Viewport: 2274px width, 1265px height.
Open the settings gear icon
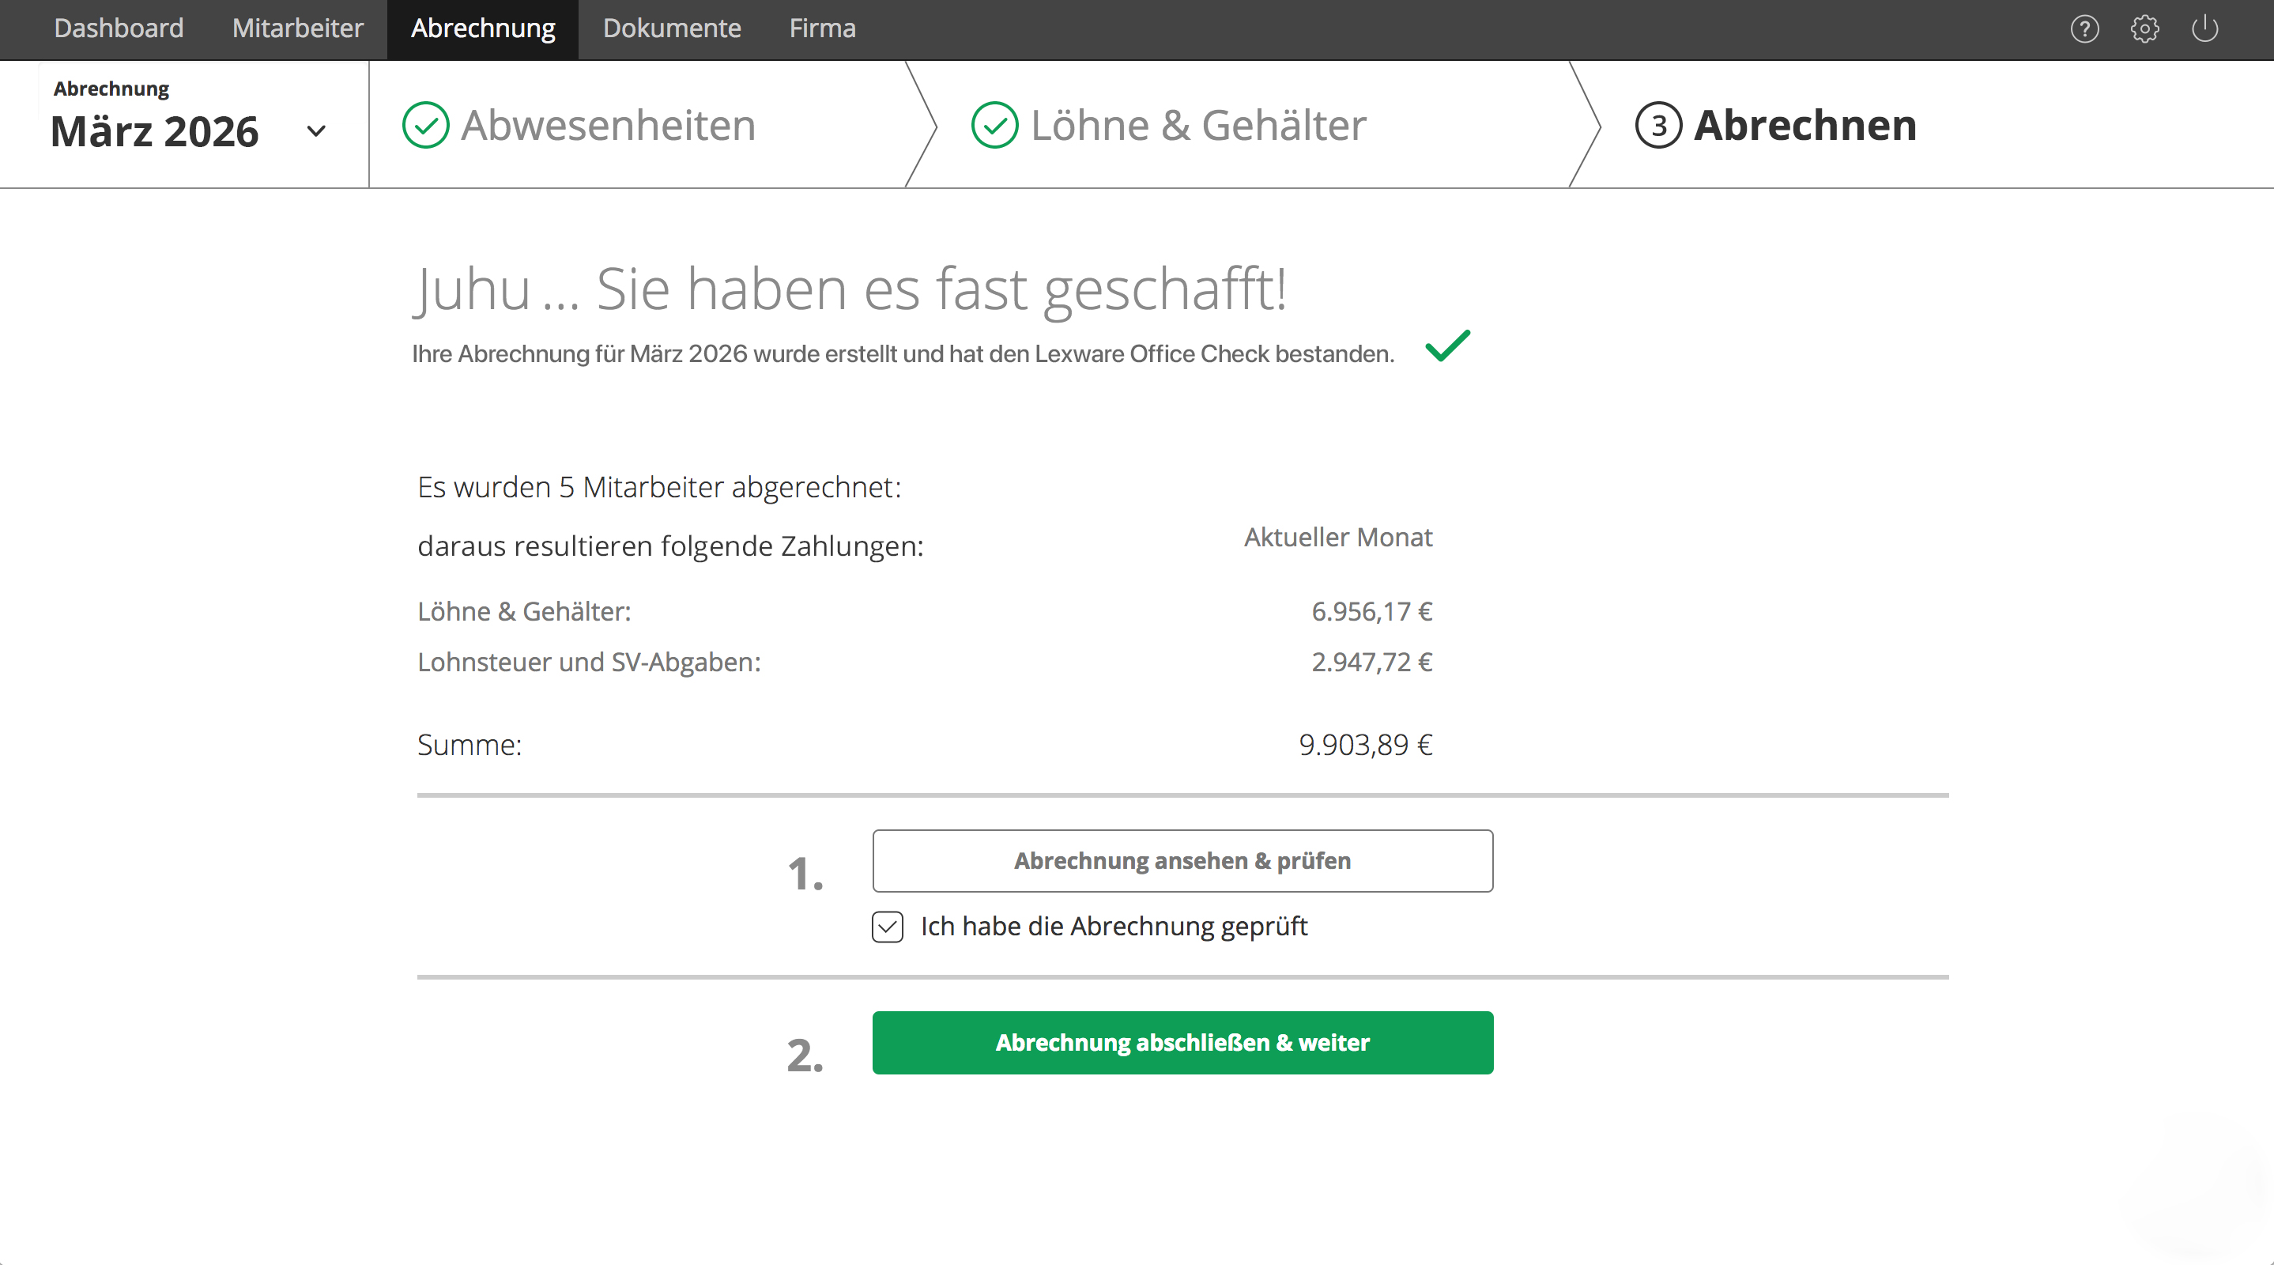[2144, 29]
